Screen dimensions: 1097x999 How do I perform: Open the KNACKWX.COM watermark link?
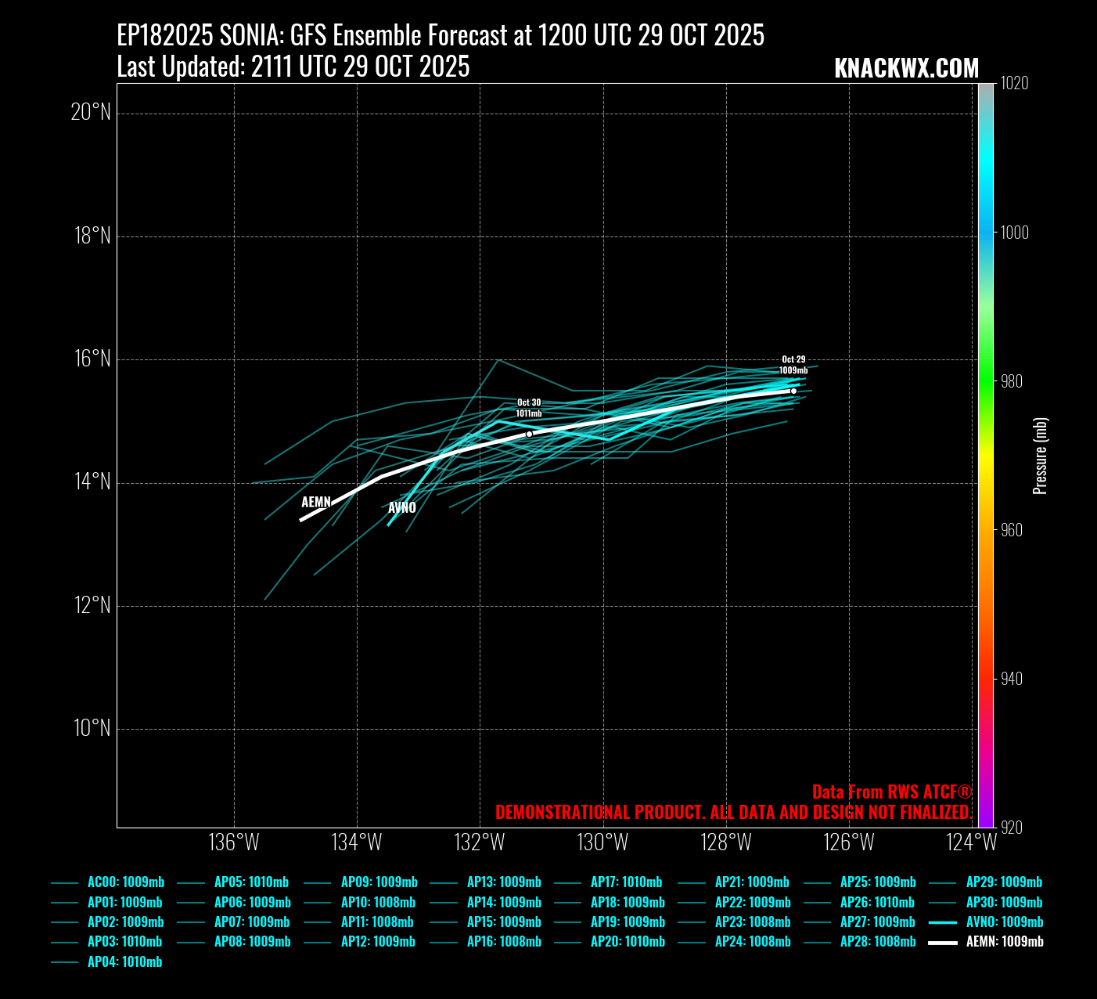(906, 69)
